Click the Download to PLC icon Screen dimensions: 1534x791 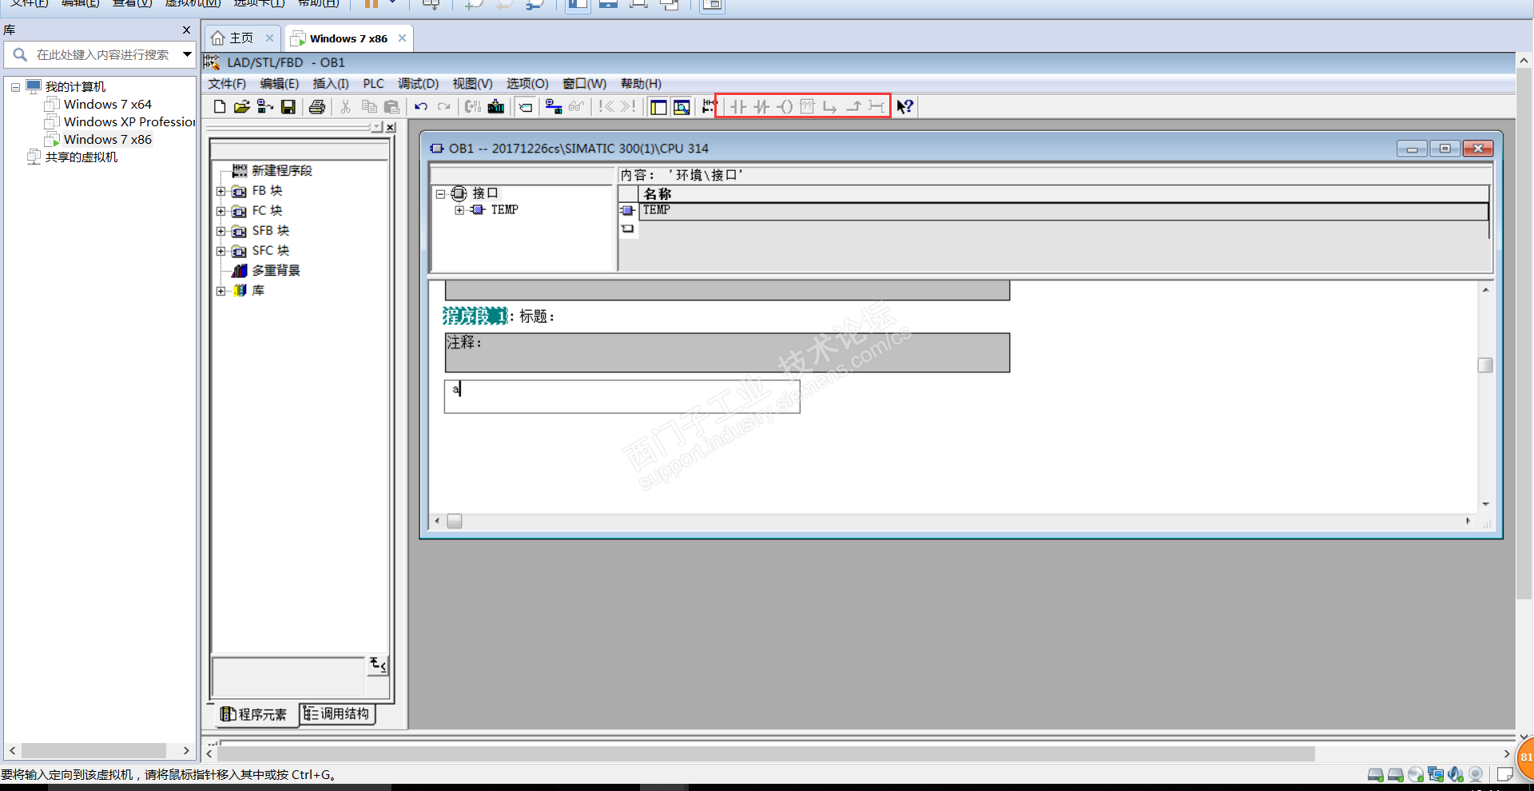496,106
